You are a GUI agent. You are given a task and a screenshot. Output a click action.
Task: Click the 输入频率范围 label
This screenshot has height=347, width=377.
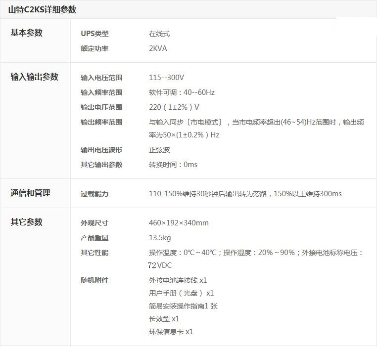coord(101,92)
